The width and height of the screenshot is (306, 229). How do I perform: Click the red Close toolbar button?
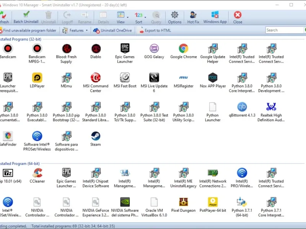(x=238, y=17)
